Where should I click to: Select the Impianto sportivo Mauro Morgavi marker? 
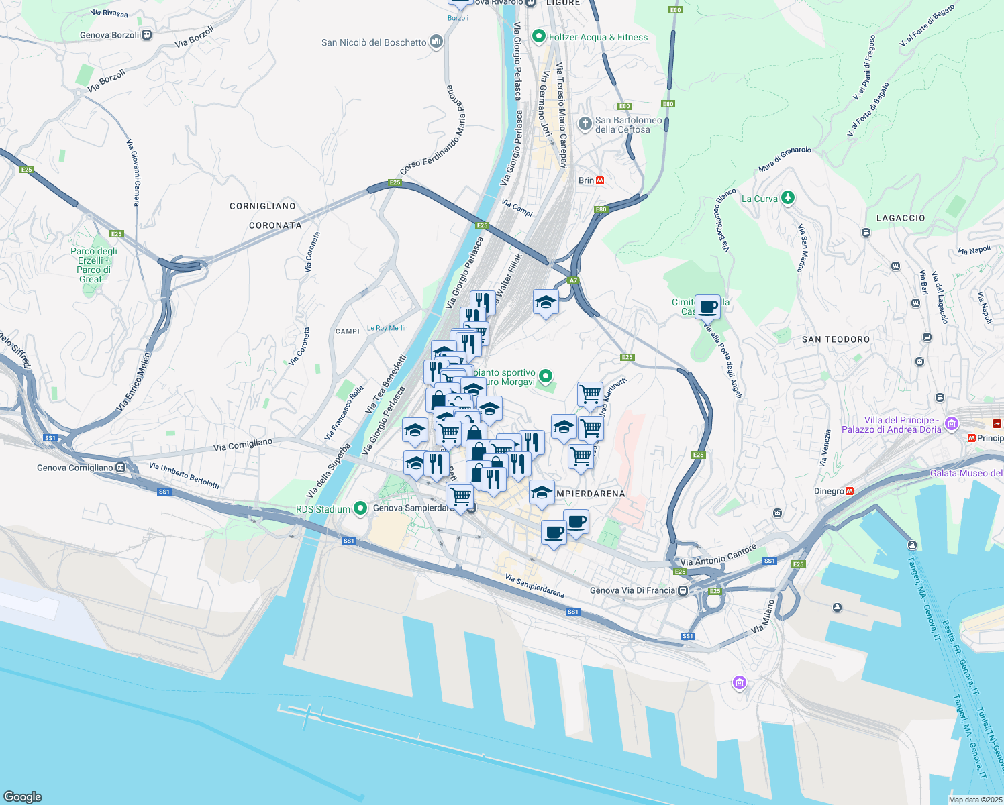tap(544, 376)
